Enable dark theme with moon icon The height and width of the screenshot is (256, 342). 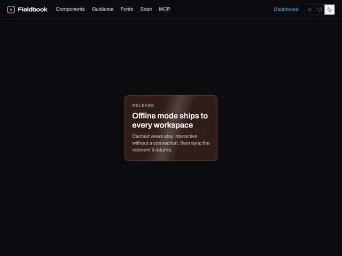coord(329,10)
